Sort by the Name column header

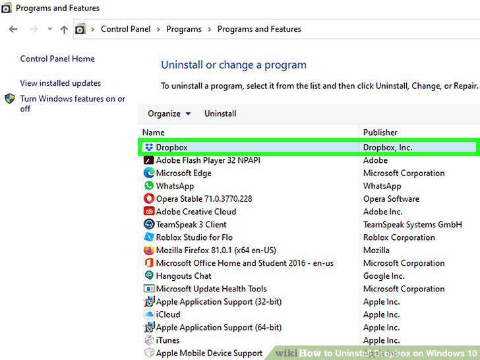point(154,133)
